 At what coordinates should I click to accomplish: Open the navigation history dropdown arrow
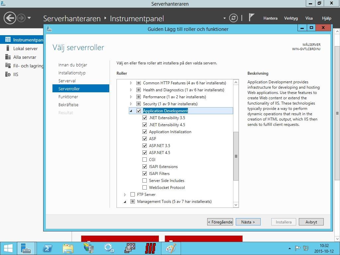click(x=29, y=18)
